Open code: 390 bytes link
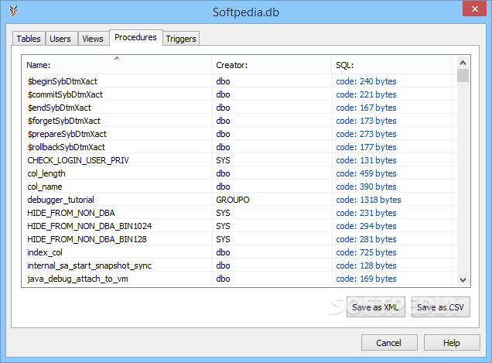Viewport: 492px width, 363px height. click(366, 187)
